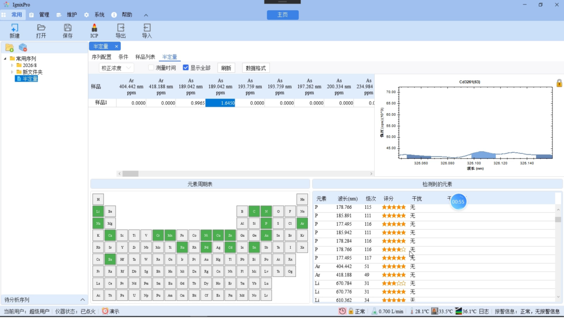Screen dimensions: 564x318
Task: Select the P 185.891 row in detected list
Action: pyautogui.click(x=434, y=216)
